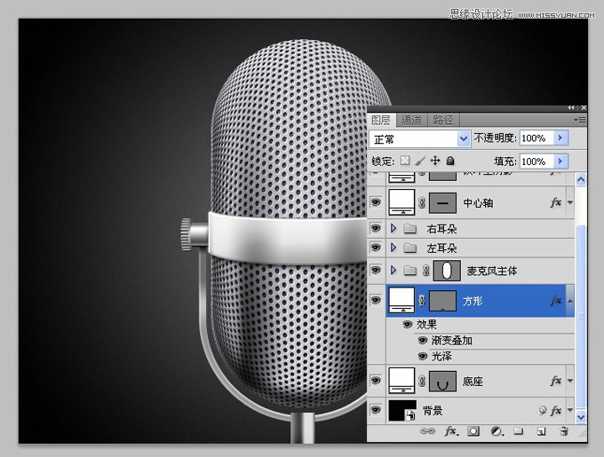Viewport: 604px width, 457px height.
Task: Click mask link chain on 方形 layer
Action: point(422,301)
